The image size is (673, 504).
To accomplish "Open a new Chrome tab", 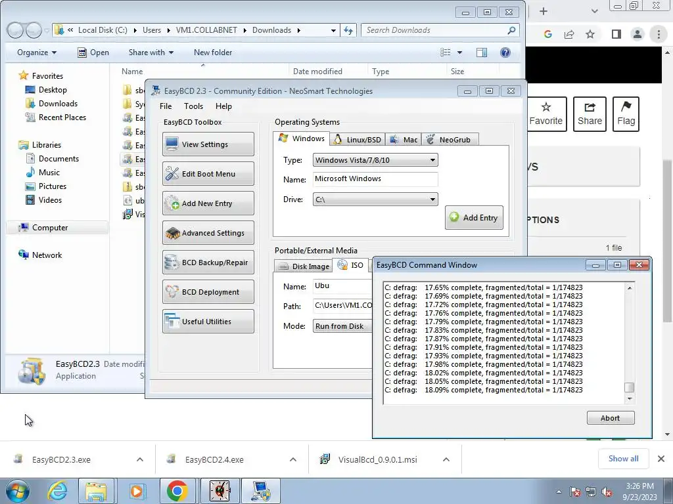I will click(544, 11).
